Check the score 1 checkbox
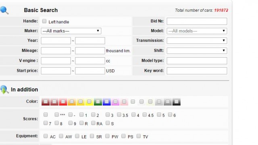258x145 pixels. pos(81,114)
